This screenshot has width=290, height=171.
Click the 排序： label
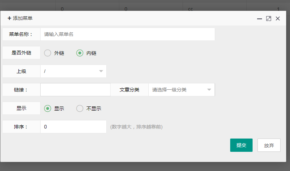tap(21, 127)
